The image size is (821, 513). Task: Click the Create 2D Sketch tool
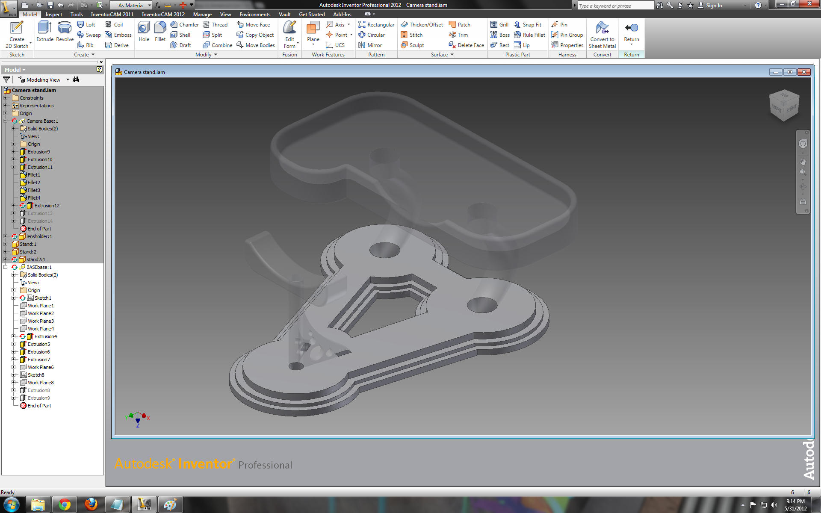click(x=17, y=34)
